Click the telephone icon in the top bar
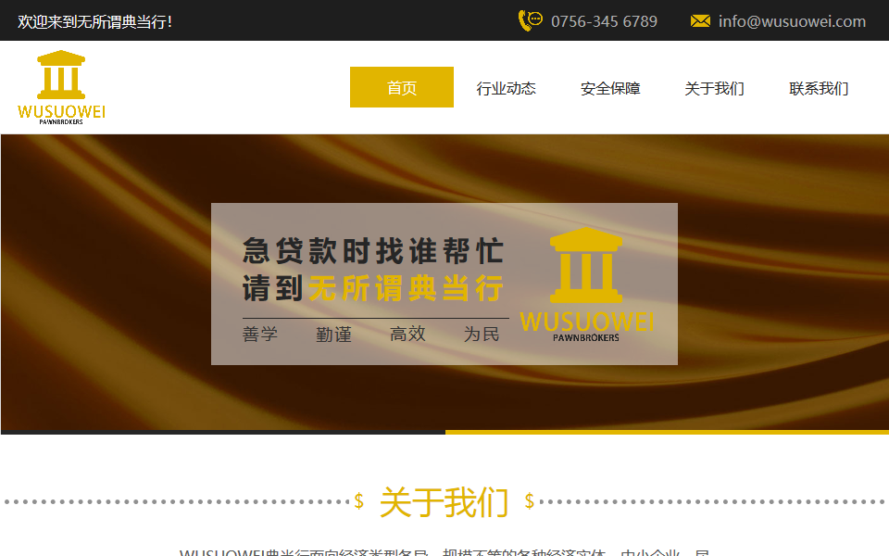This screenshot has height=556, width=889. click(x=530, y=20)
